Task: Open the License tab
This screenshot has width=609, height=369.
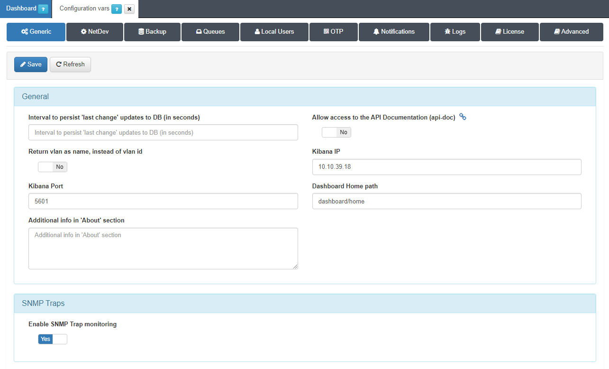Action: point(509,32)
